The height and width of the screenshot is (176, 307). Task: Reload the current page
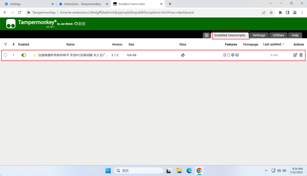[x=20, y=13]
